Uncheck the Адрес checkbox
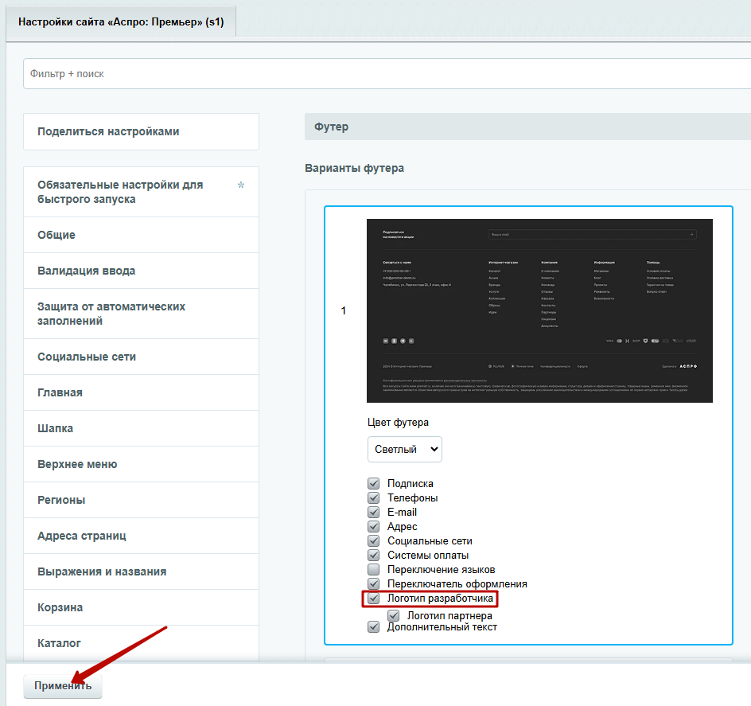Viewport: 751px width, 706px height. [374, 527]
